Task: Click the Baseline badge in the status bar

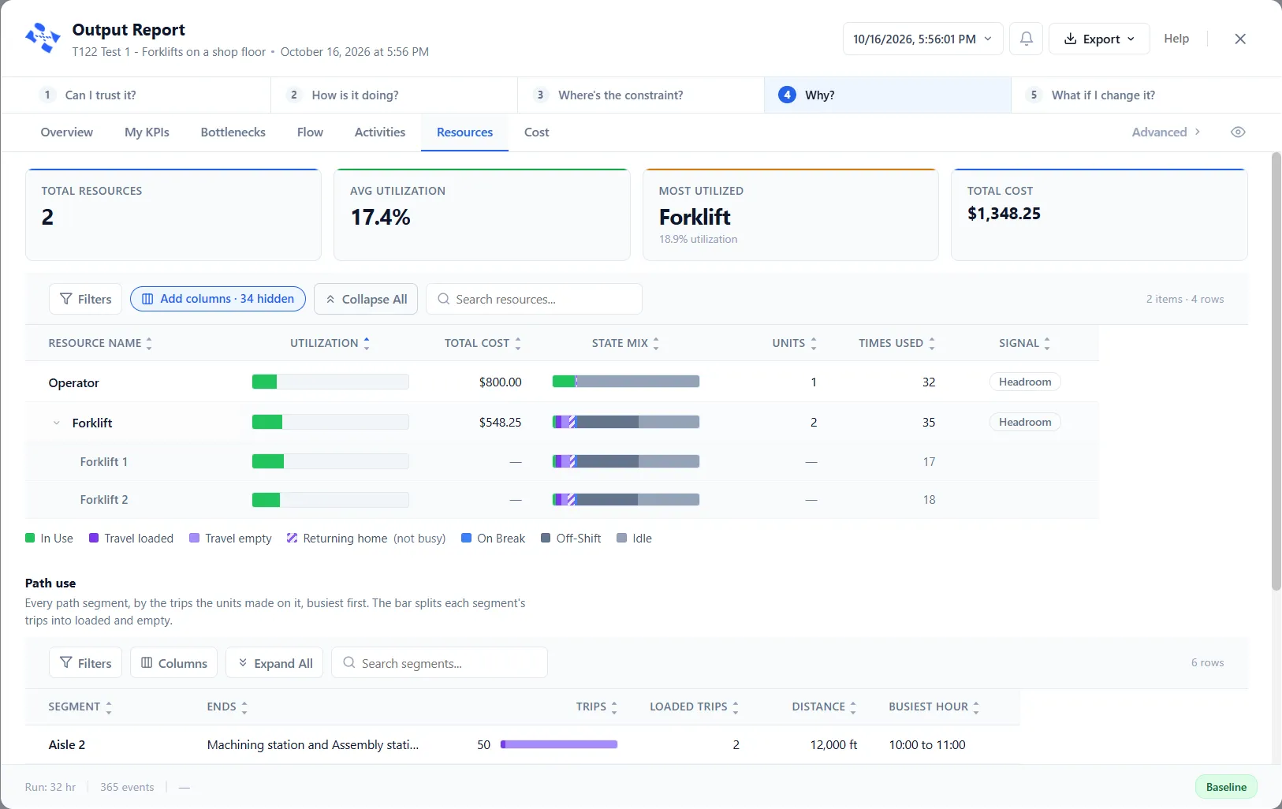Action: (x=1226, y=787)
